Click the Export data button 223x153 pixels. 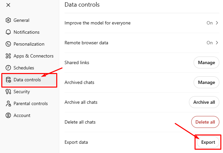pos(208,142)
